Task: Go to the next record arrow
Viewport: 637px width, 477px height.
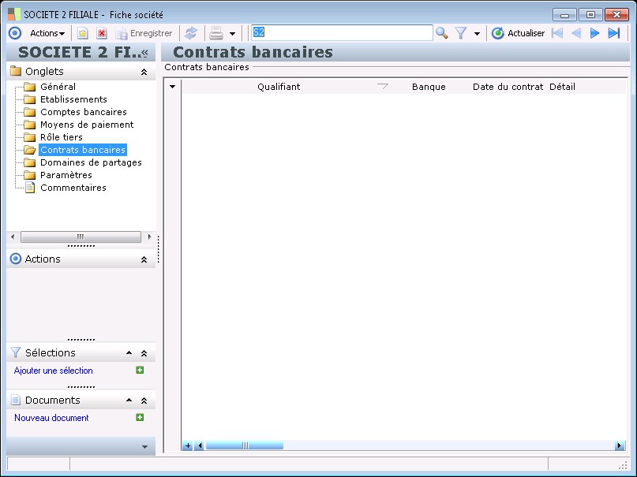Action: tap(594, 33)
